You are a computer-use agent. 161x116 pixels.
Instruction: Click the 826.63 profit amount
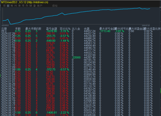tap(50, 115)
